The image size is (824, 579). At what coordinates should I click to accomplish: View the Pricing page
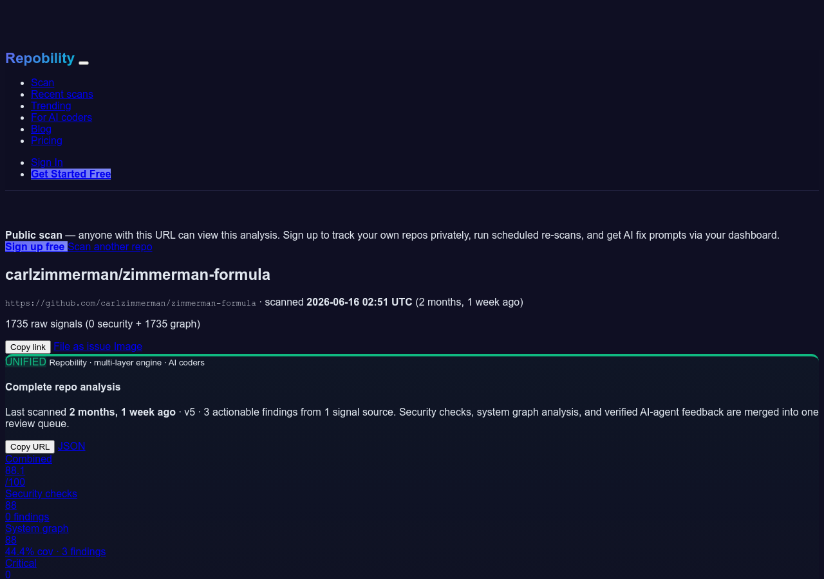point(46,140)
